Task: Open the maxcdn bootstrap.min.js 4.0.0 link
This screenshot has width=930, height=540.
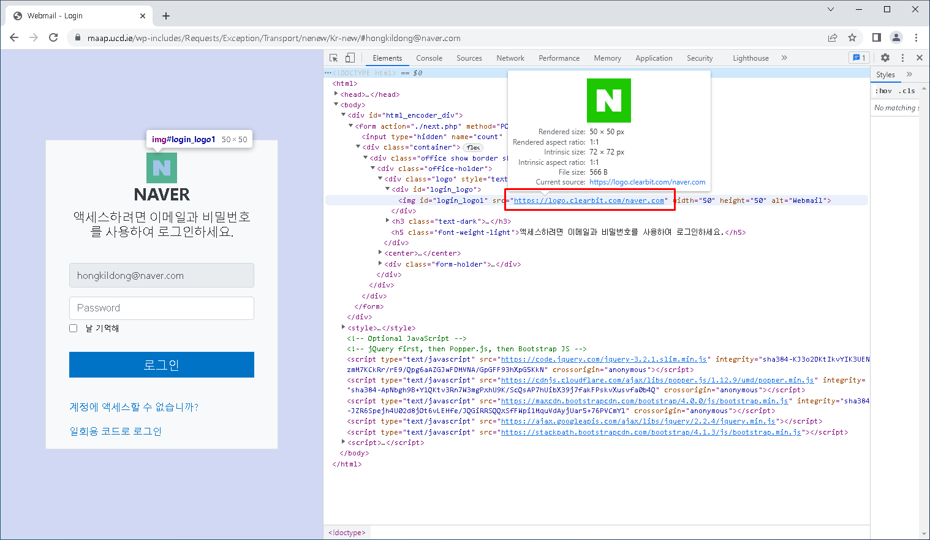Action: point(645,401)
